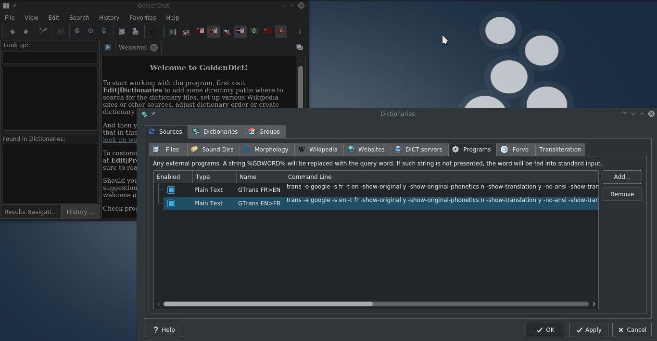
Task: Open the Forvo sub-tab
Action: (515, 150)
